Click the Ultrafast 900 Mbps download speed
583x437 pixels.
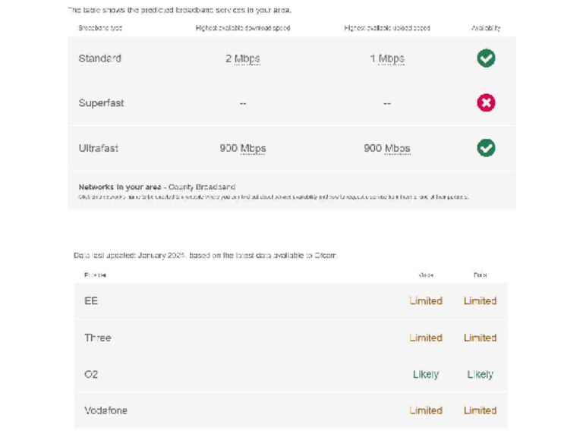[242, 149]
